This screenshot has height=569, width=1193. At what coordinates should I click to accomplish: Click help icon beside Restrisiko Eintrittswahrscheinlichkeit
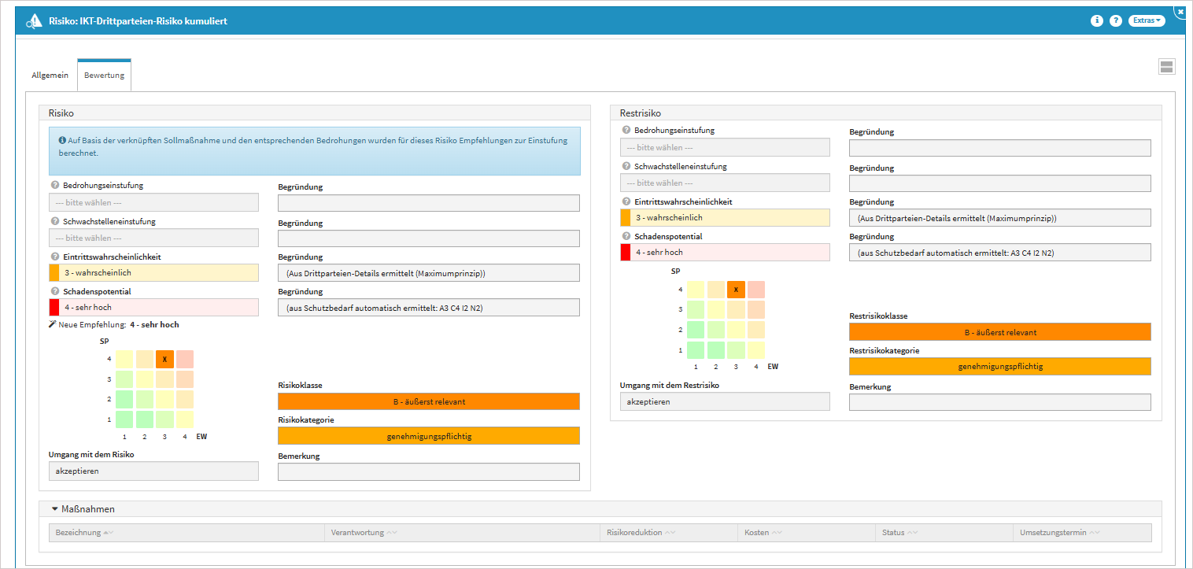coord(626,201)
